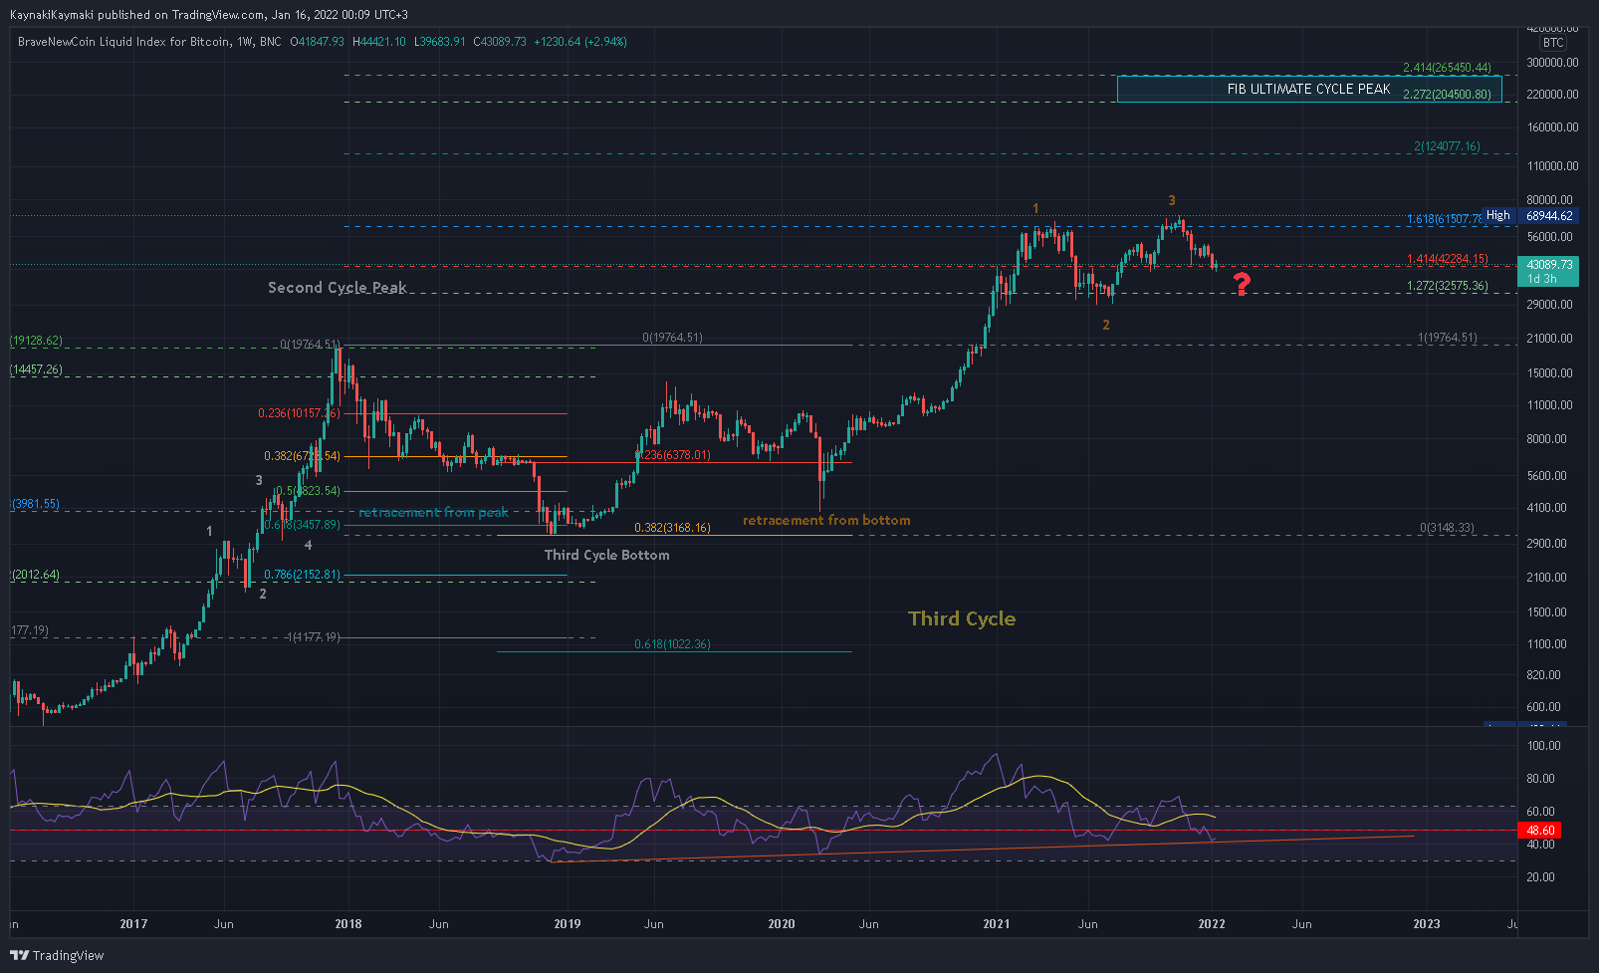1599x973 pixels.
Task: Click the 110000.00 tick on price axis
Action: (1552, 166)
